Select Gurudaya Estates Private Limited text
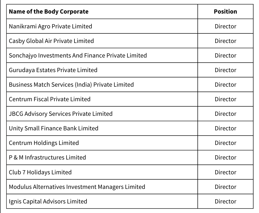Viewport: 259px width, 213px height. point(53,70)
